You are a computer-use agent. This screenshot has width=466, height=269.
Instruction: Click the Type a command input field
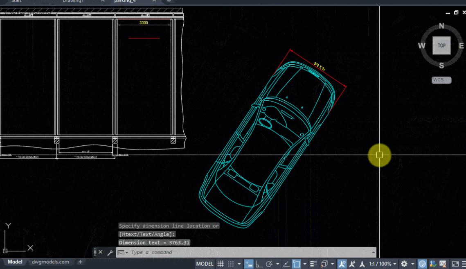coord(245,252)
